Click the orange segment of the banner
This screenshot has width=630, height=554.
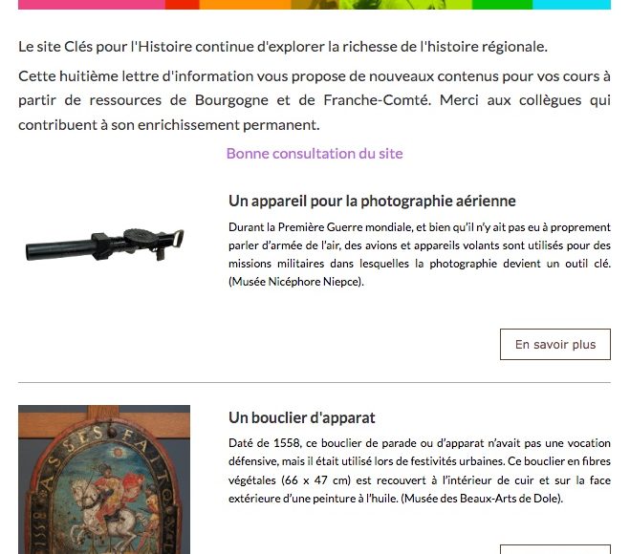tap(245, 5)
